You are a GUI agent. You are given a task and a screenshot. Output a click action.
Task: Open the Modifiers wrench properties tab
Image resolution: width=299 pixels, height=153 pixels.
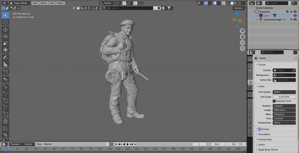[x=250, y=107]
